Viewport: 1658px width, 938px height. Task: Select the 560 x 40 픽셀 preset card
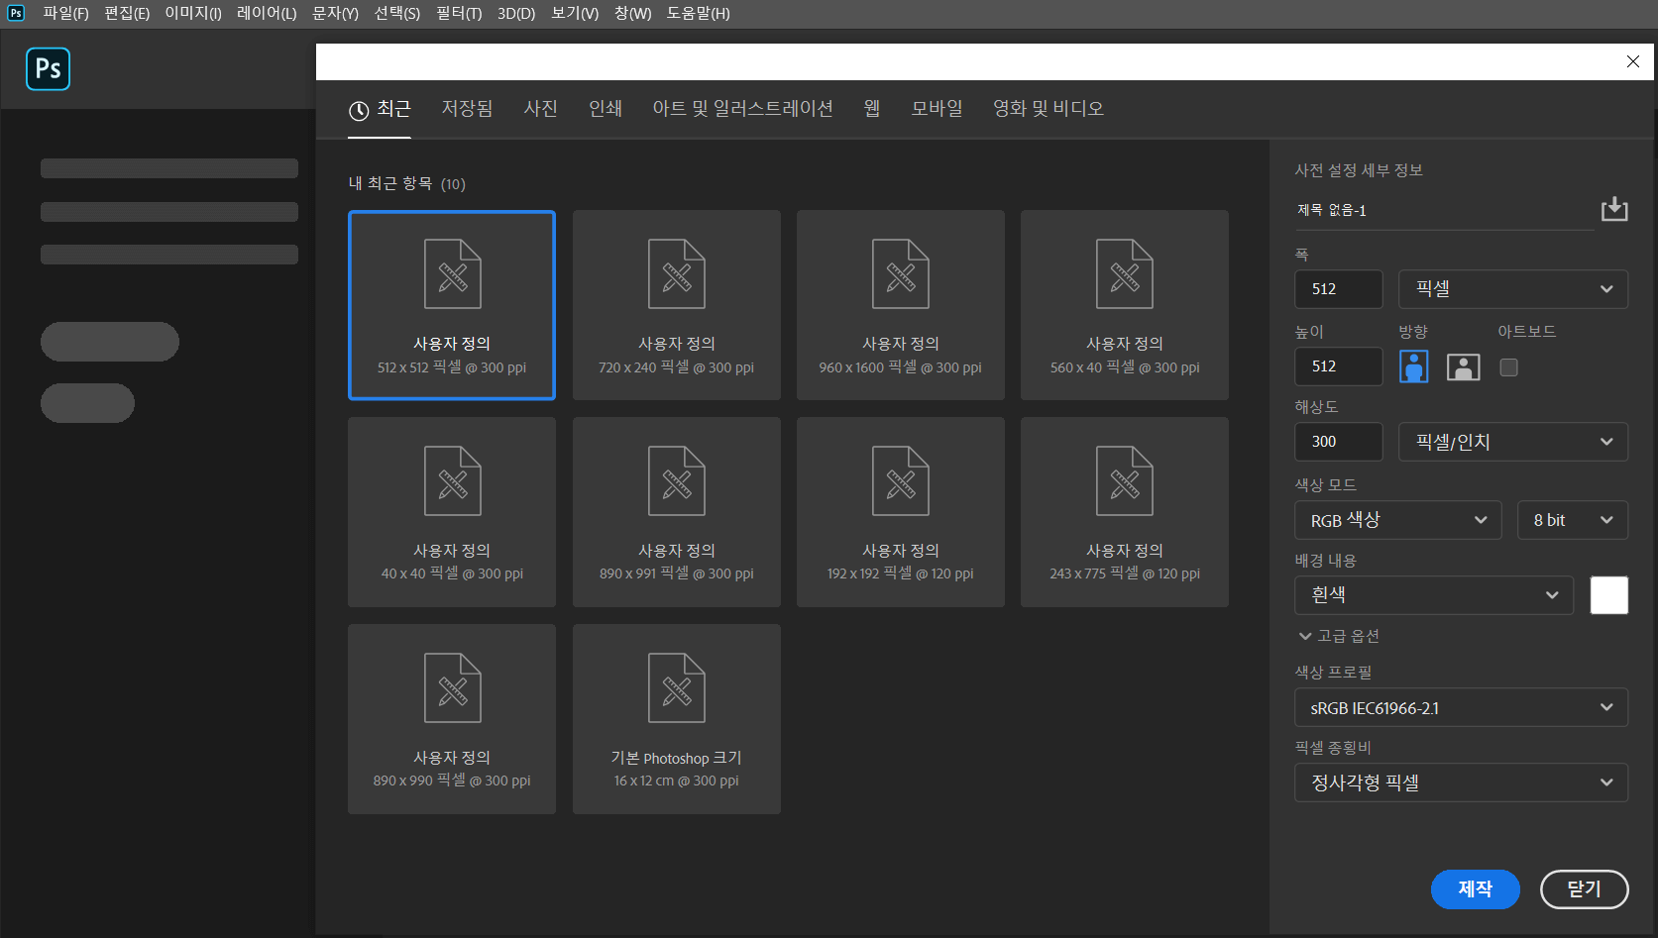coord(1125,305)
